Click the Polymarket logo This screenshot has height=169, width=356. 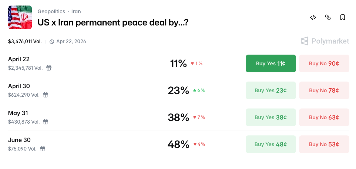(x=325, y=41)
